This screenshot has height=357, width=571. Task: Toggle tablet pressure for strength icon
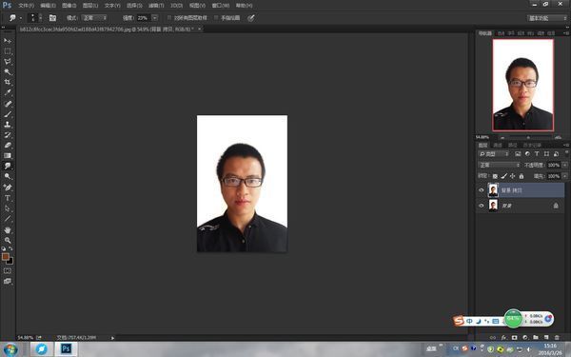(x=251, y=18)
